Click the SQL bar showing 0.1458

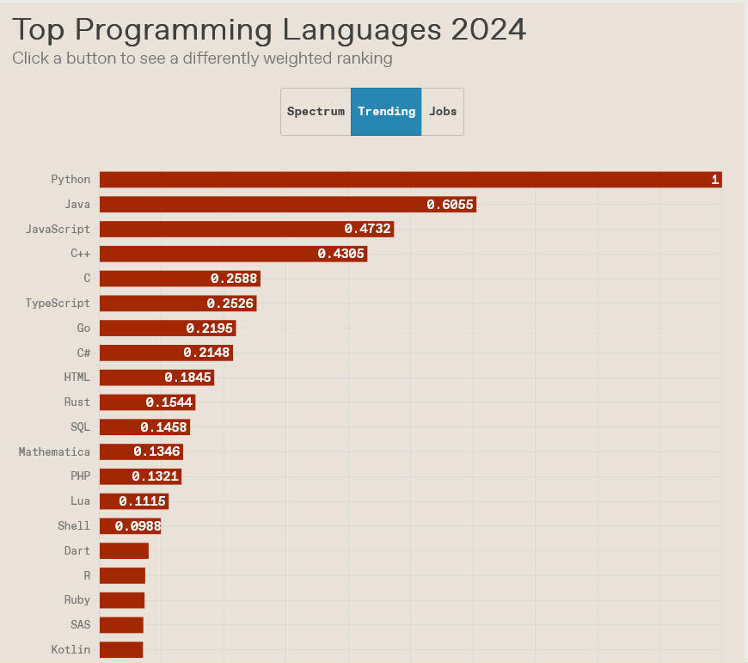[145, 427]
